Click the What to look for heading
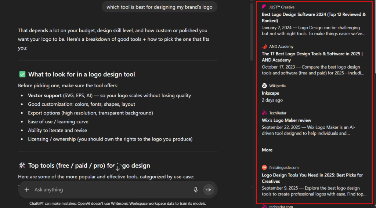 click(82, 74)
